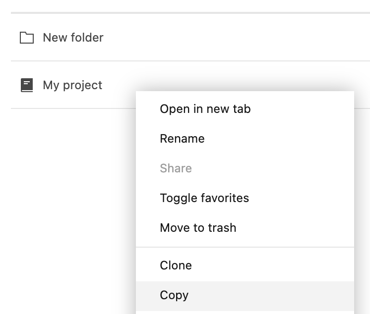Click the folder icon beside New folder

27,38
